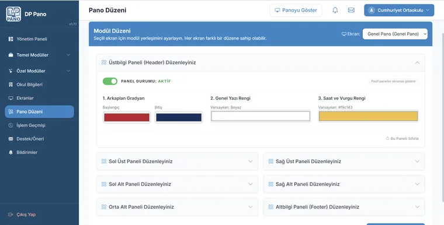Click the Temel Modüller briefcase icon
444x225 pixels.
[11, 55]
